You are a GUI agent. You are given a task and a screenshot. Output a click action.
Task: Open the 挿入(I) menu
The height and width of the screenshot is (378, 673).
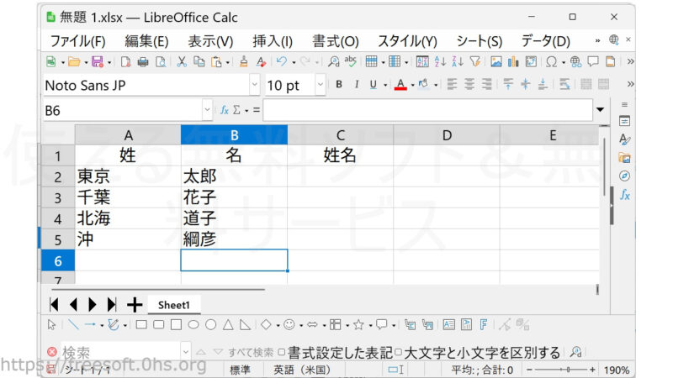point(272,41)
